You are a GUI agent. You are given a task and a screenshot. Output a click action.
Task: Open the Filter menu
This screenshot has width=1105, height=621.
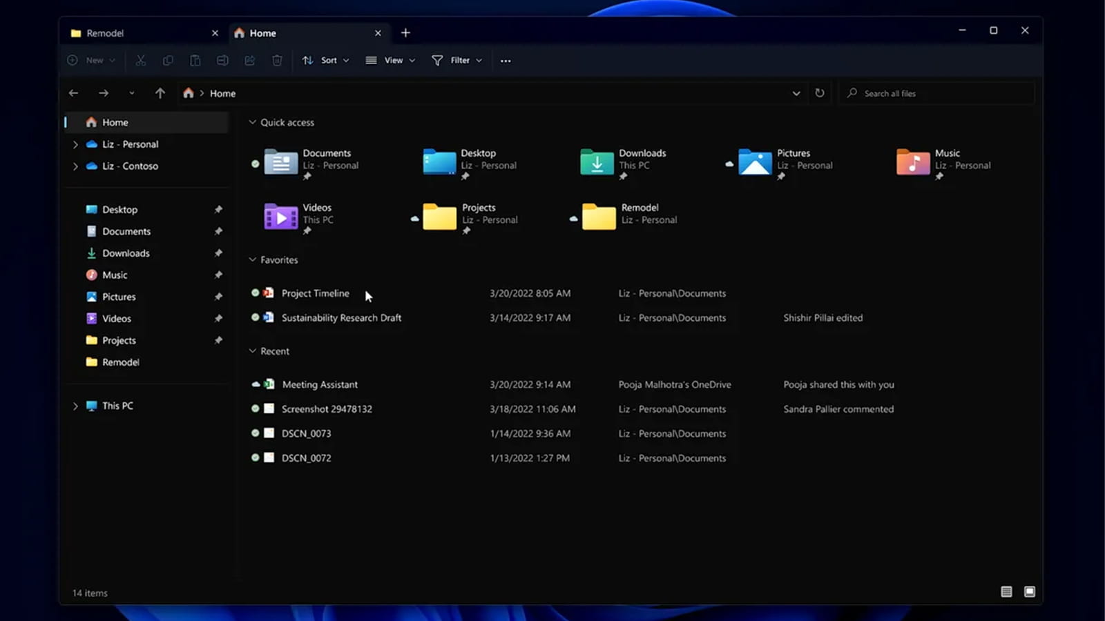pyautogui.click(x=457, y=61)
